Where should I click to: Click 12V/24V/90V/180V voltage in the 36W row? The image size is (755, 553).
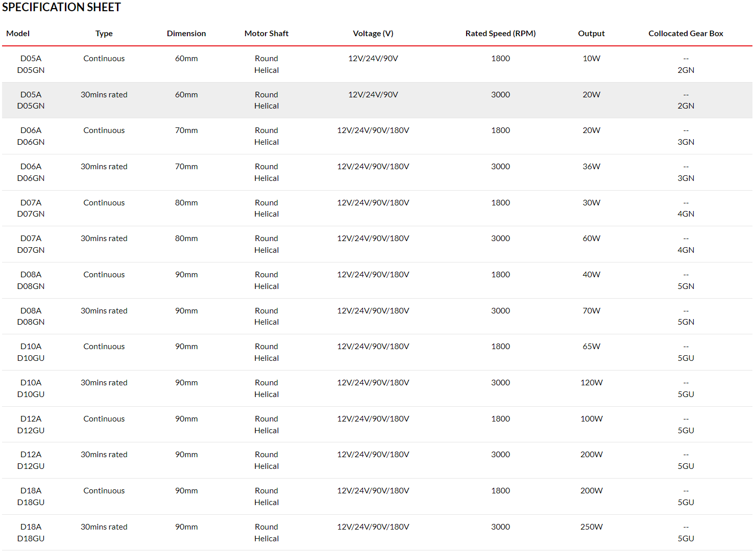coord(373,166)
